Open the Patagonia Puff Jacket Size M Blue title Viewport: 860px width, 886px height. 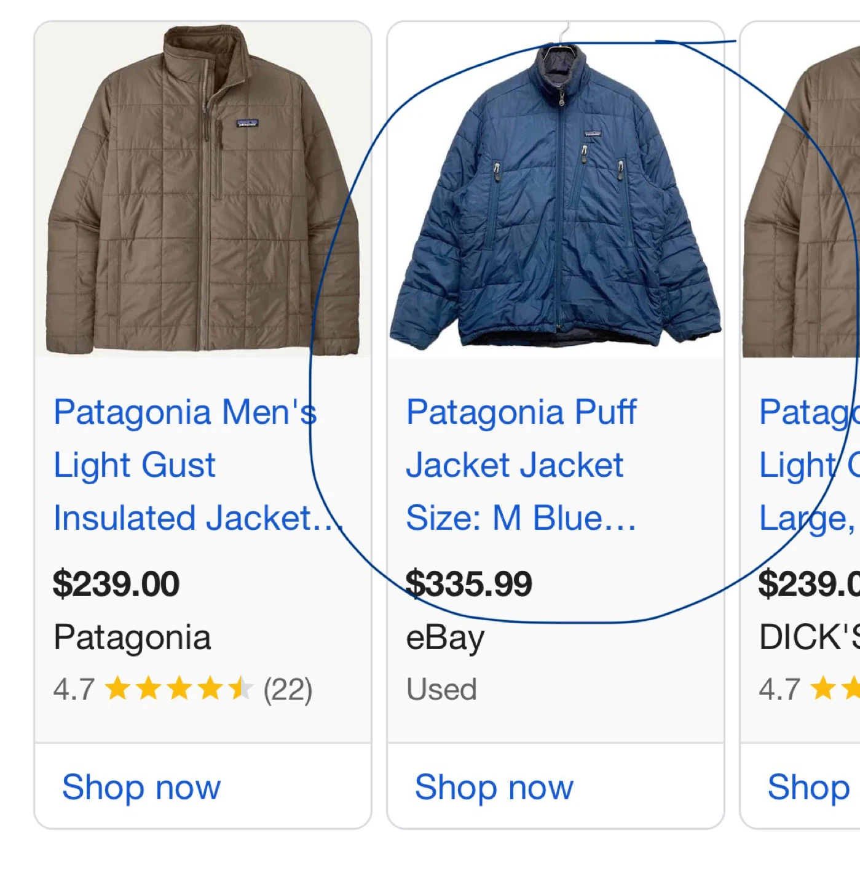[x=521, y=465]
